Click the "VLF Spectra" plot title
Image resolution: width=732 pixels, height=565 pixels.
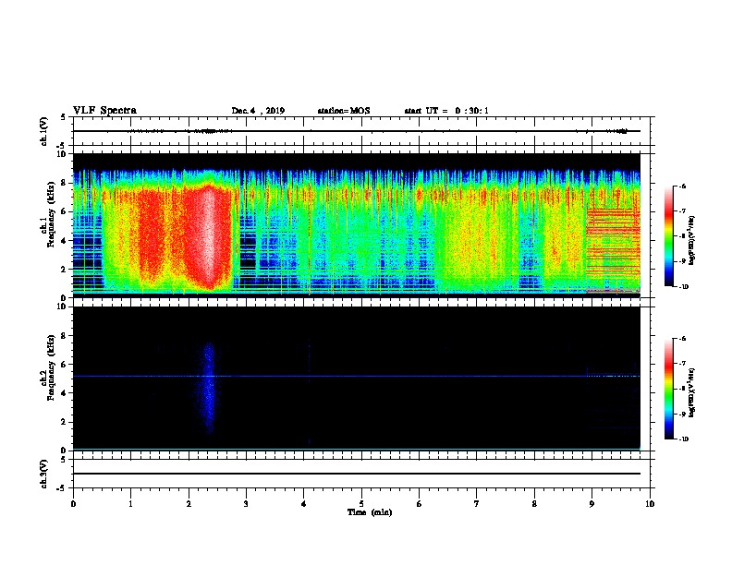pyautogui.click(x=104, y=111)
